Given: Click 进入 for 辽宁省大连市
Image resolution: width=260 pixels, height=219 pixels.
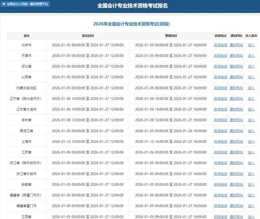Looking at the screenshot, I should [x=251, y=109].
